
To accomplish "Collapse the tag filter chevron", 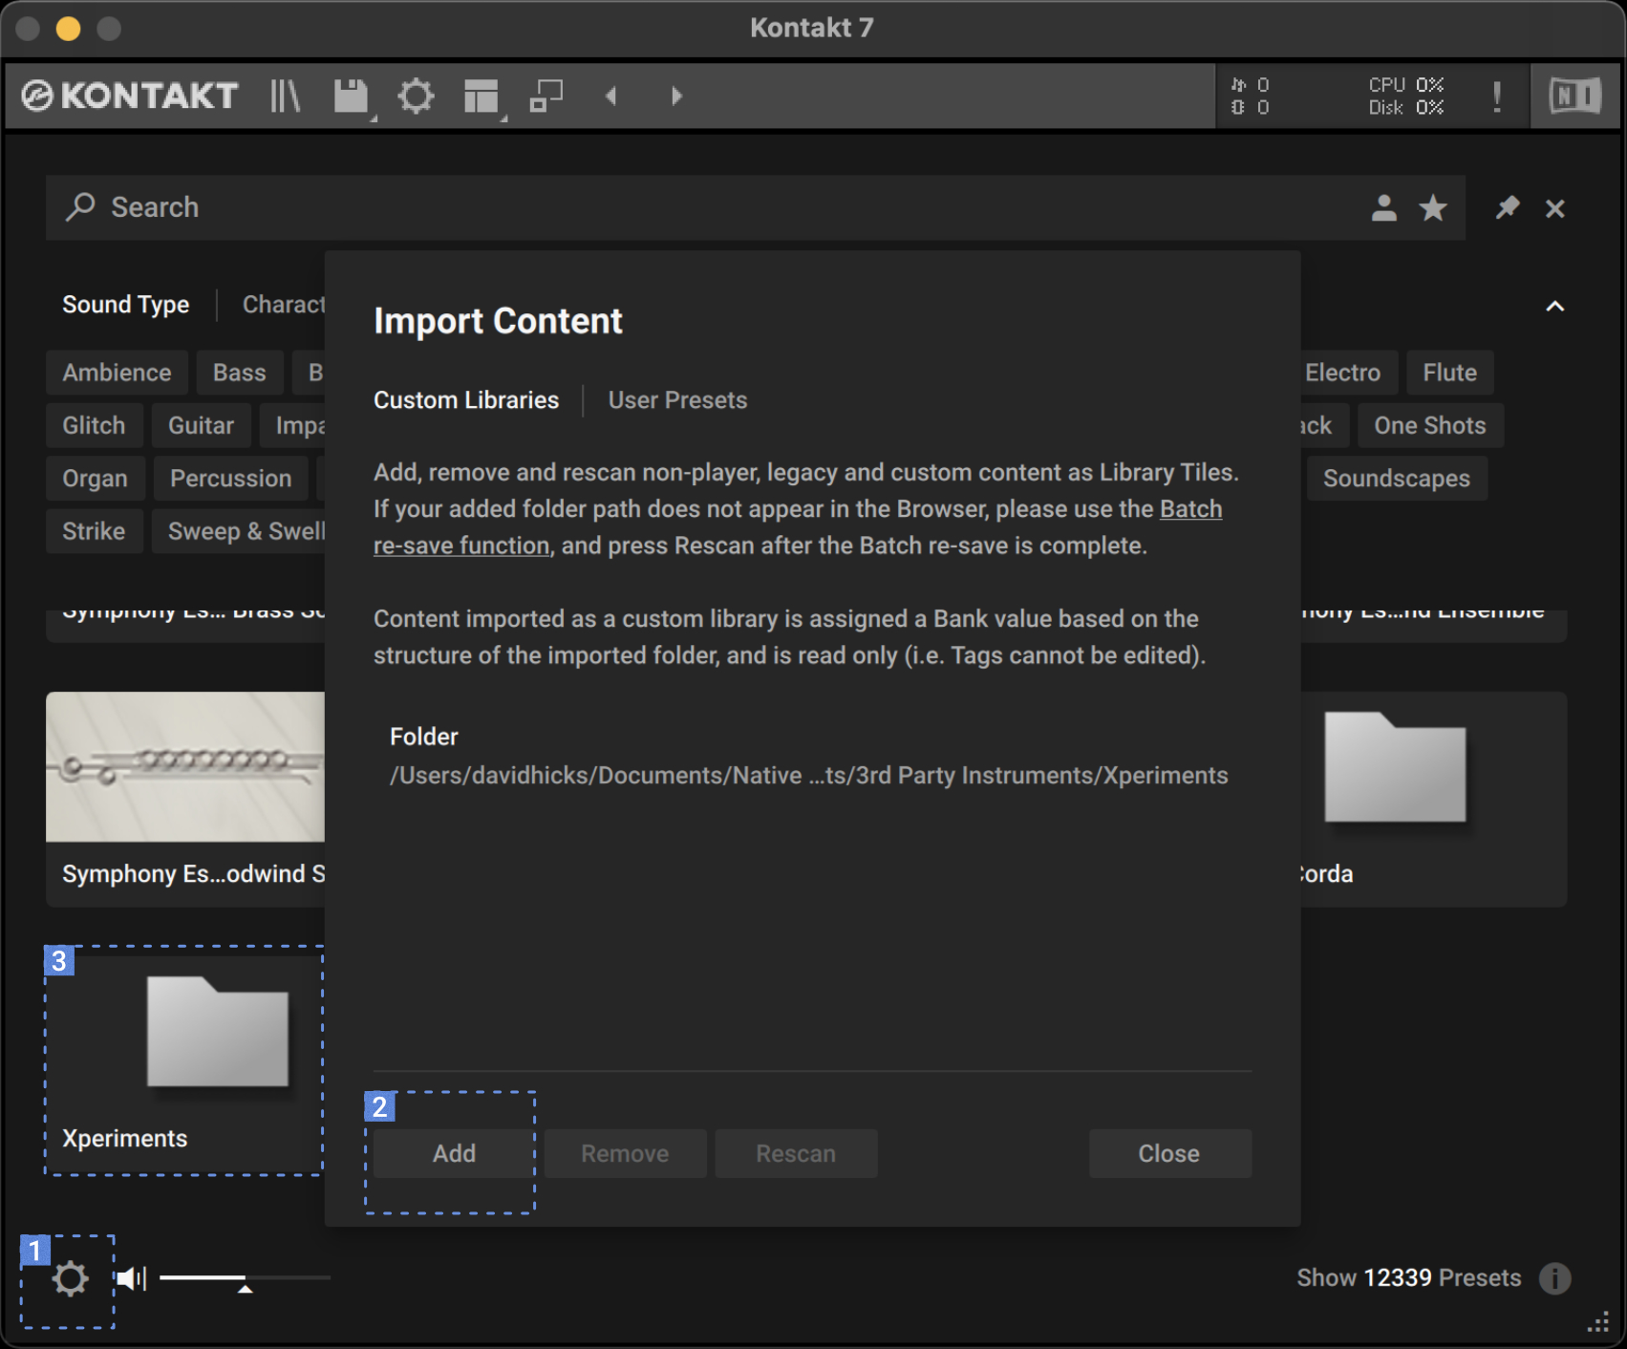I will tap(1554, 306).
